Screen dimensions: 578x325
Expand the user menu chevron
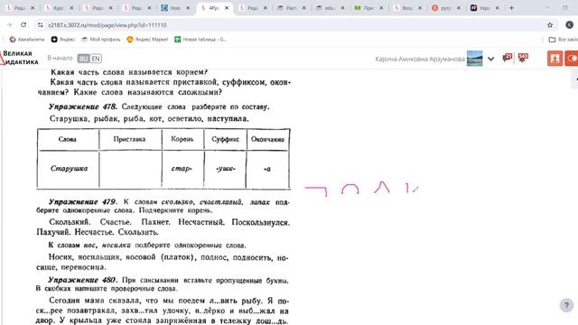(490, 59)
